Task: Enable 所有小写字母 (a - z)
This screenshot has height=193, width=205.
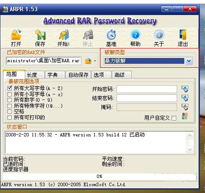Action: 9,94
